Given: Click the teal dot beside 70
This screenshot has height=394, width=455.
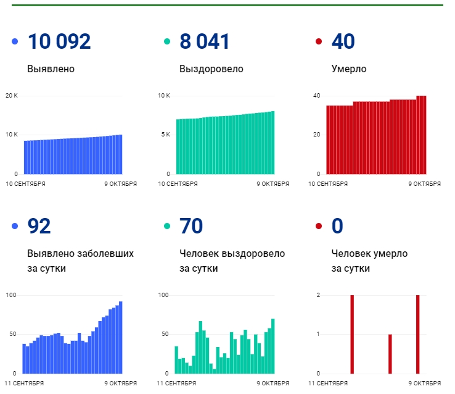Looking at the screenshot, I should (x=167, y=226).
